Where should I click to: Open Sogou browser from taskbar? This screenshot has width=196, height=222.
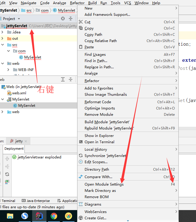click(x=25, y=216)
